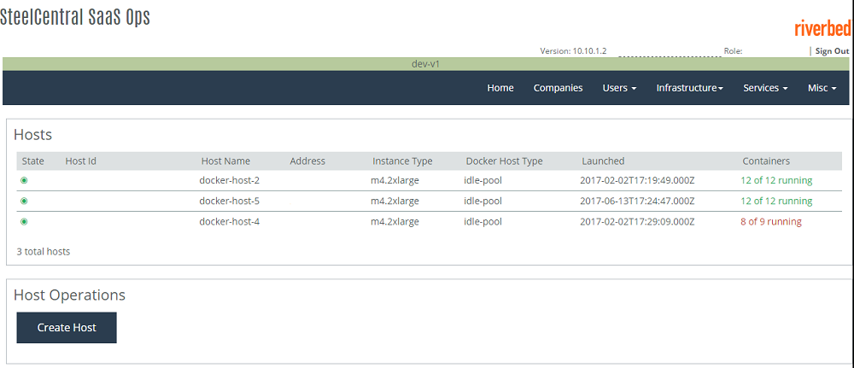Click the Hosts section heading
Image resolution: width=854 pixels, height=368 pixels.
point(32,134)
